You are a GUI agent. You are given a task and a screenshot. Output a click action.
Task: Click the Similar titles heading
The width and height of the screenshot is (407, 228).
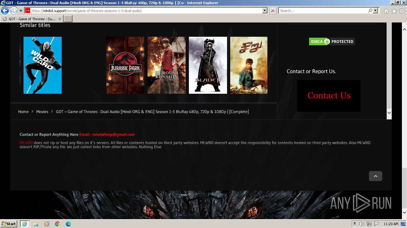click(35, 25)
